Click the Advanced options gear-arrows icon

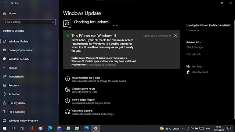(x=68, y=112)
